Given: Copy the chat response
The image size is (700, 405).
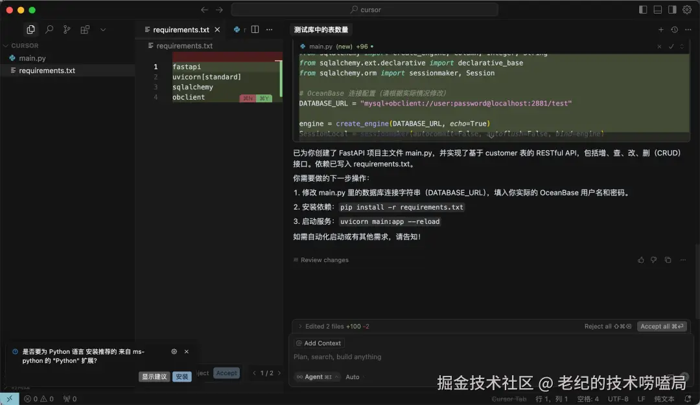Looking at the screenshot, I should 668,259.
